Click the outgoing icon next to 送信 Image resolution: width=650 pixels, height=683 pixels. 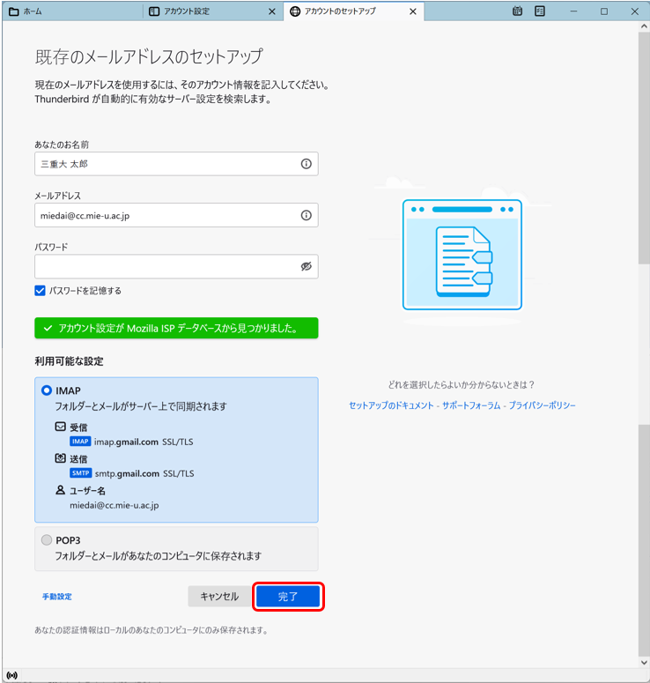(x=61, y=458)
